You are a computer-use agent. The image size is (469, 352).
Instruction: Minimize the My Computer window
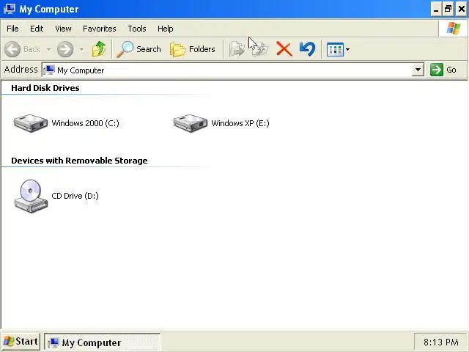(x=436, y=10)
